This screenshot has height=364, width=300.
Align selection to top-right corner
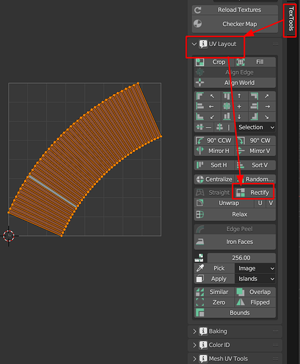[x=262, y=96]
